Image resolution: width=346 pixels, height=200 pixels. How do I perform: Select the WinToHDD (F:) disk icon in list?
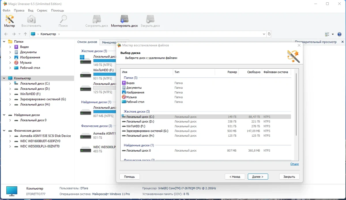pyautogui.click(x=85, y=74)
